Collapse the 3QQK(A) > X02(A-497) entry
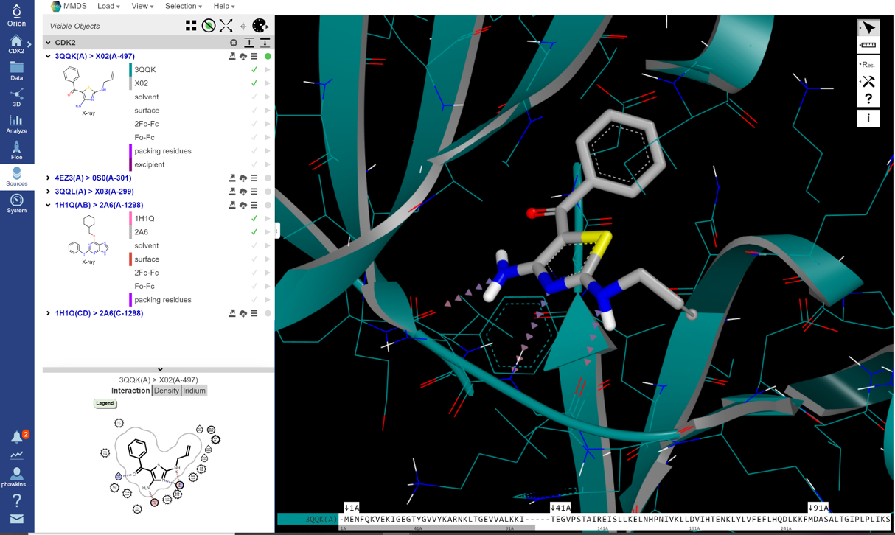895x535 pixels. click(x=47, y=55)
